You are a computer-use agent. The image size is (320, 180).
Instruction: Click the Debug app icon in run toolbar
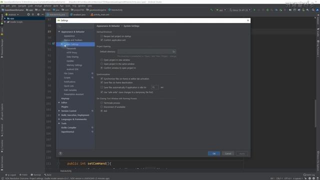267,10
